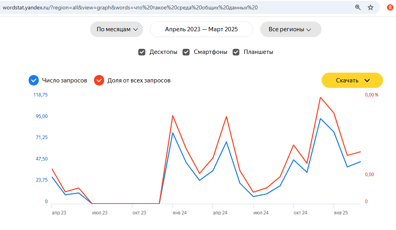Select the 'июл 23' x-axis label
This screenshot has height=230, width=396.
pos(99,213)
